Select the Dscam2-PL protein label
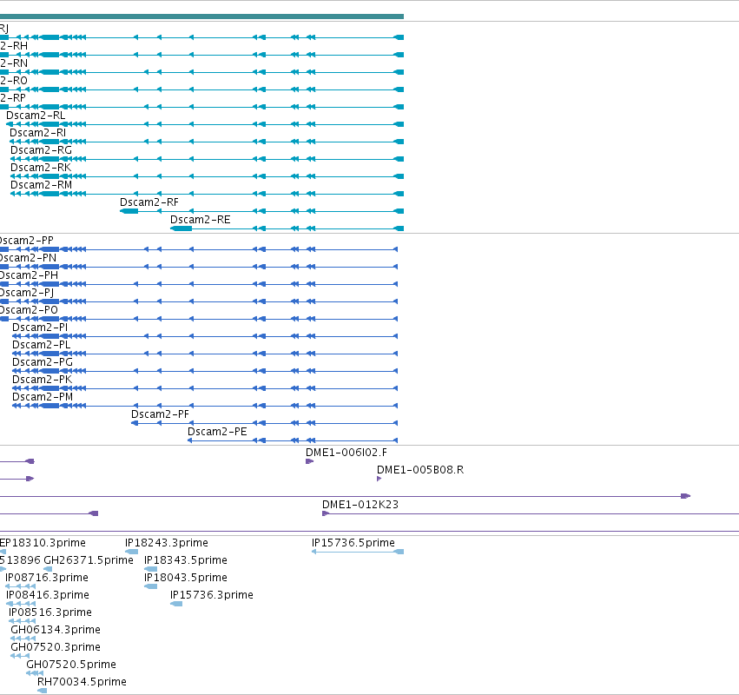This screenshot has width=739, height=695. pos(42,345)
